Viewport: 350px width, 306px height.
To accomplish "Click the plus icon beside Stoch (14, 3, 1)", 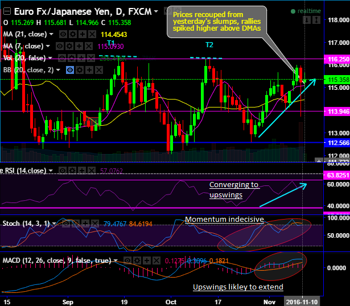I will (x=85, y=224).
